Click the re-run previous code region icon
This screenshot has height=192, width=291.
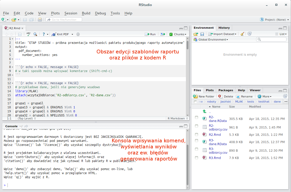(x=163, y=34)
